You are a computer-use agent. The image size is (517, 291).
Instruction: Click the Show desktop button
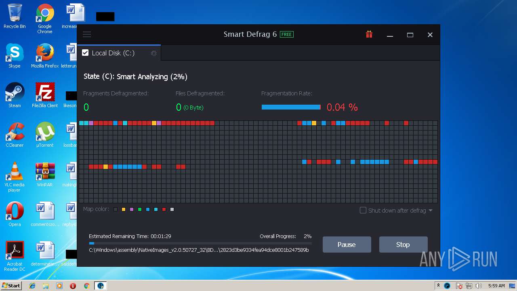coord(513,286)
